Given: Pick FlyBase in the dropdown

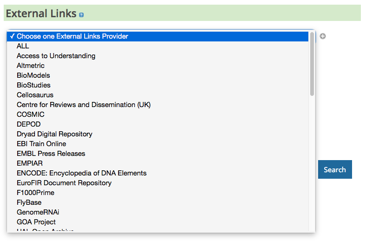Looking at the screenshot, I should click(x=158, y=202).
